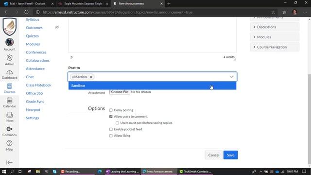Open the Admin shield icon
The image size is (311, 175).
click(x=10, y=58)
